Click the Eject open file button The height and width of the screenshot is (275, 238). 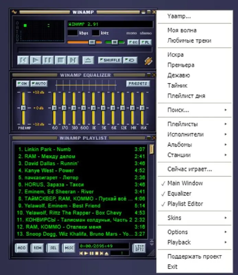pos(88,60)
